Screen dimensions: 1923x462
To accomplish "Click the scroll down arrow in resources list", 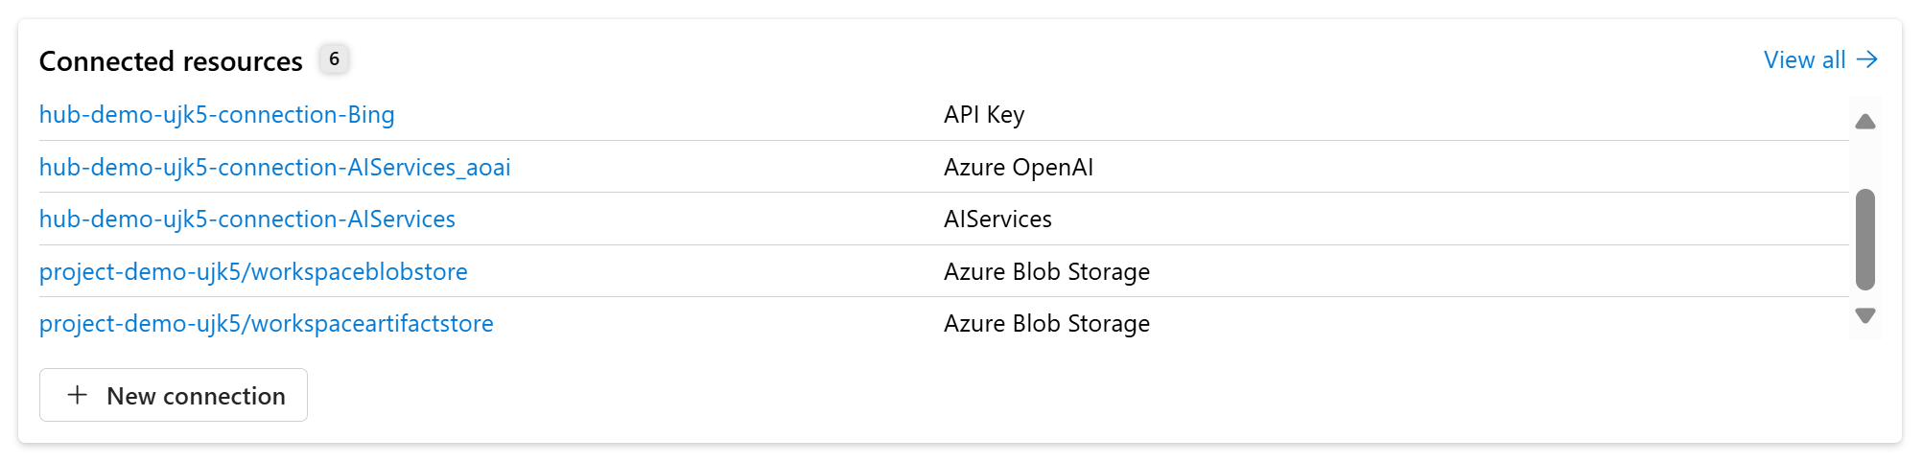I will 1864,315.
